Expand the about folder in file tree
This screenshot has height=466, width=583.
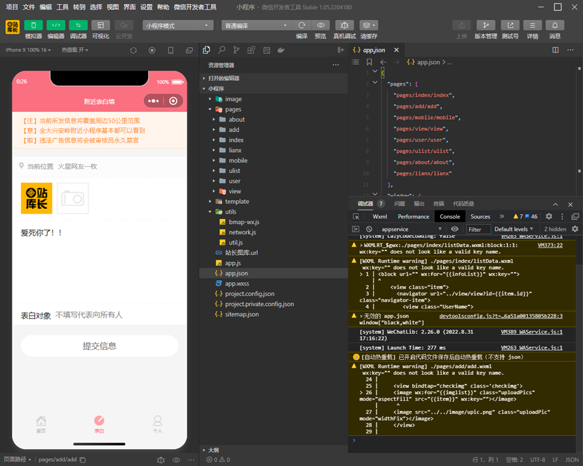click(236, 119)
